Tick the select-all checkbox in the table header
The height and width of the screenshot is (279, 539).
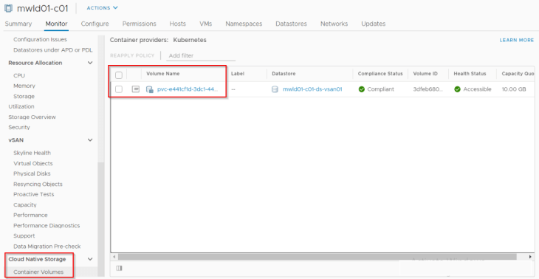pyautogui.click(x=119, y=75)
